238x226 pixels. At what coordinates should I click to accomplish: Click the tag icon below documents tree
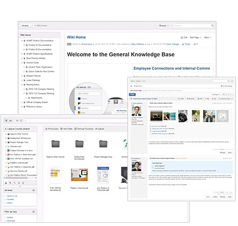coord(10,183)
